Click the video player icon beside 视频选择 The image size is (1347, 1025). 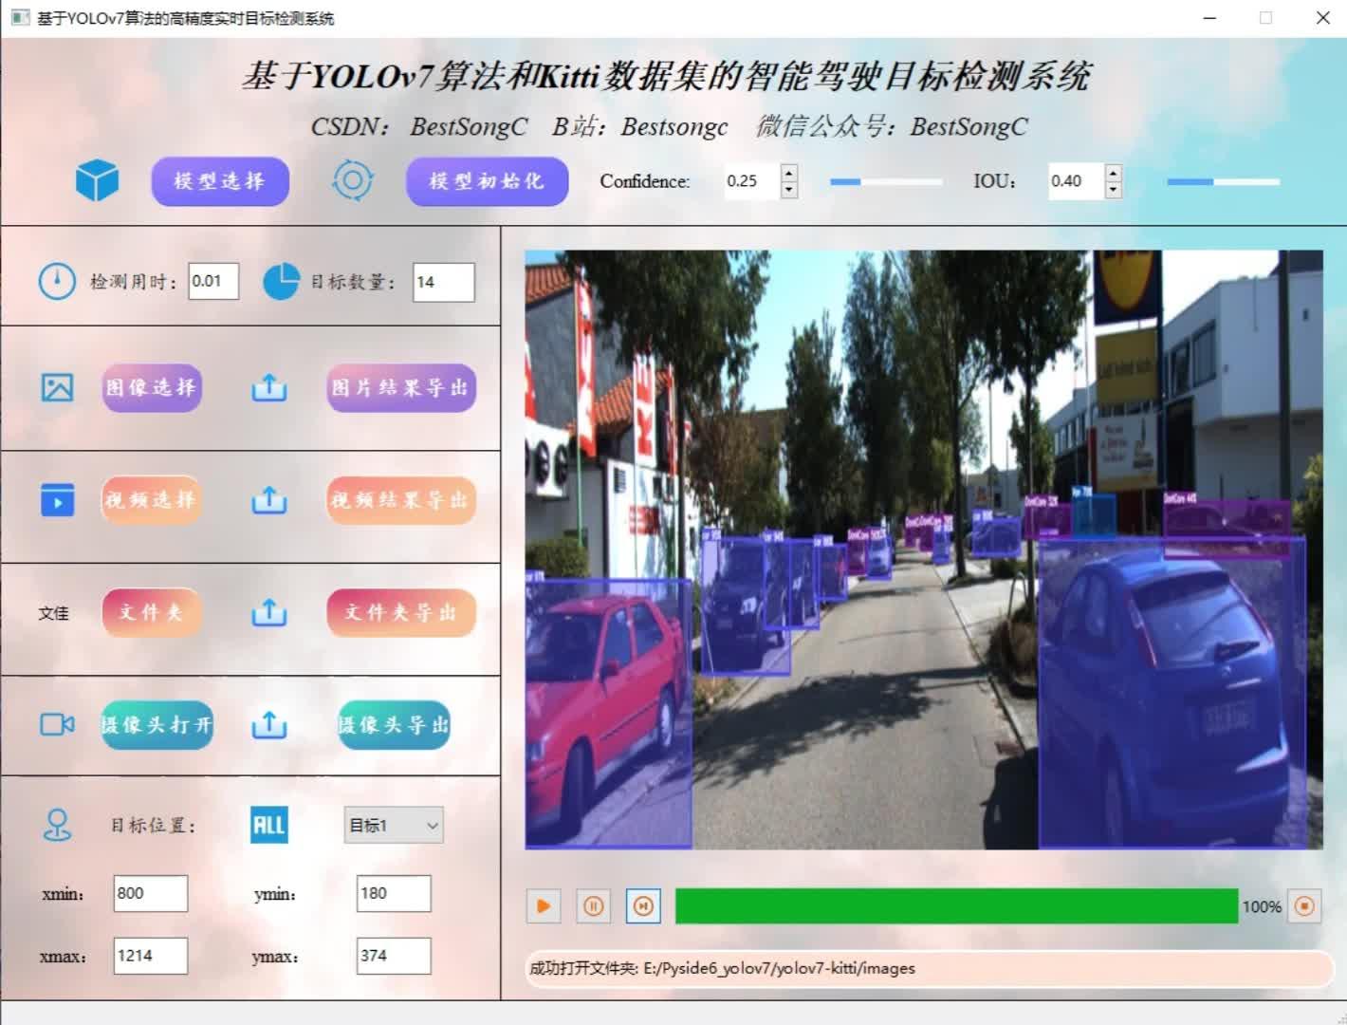(57, 500)
